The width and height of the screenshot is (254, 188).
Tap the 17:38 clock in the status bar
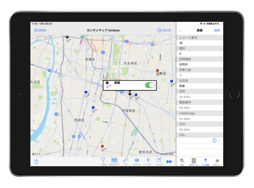coord(35,23)
